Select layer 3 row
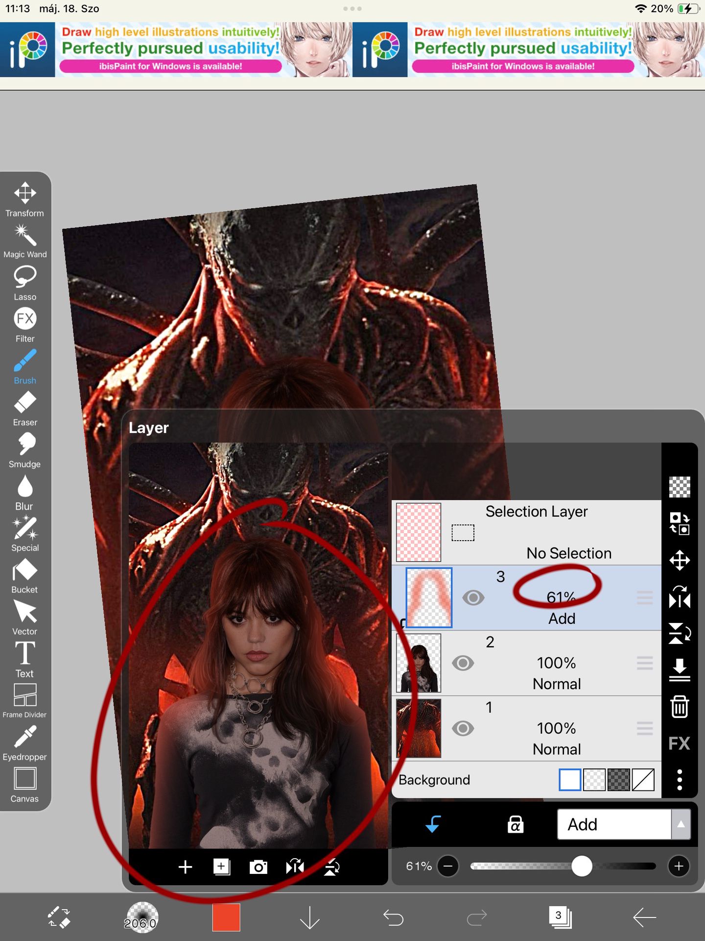The image size is (705, 941). tap(526, 598)
